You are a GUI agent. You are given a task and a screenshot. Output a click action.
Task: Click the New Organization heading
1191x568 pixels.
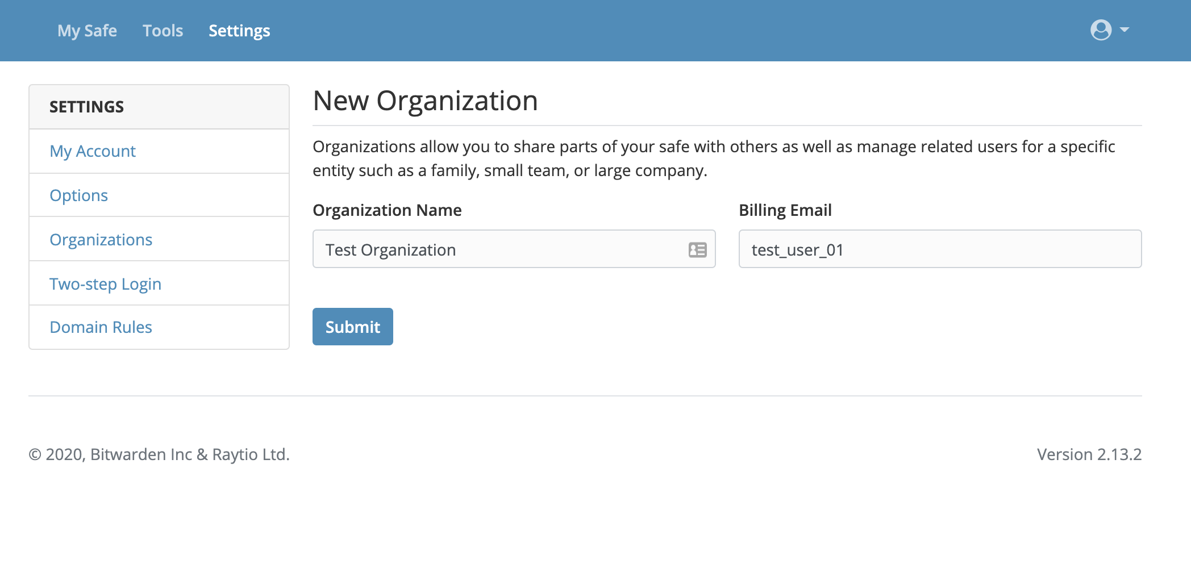tap(425, 101)
